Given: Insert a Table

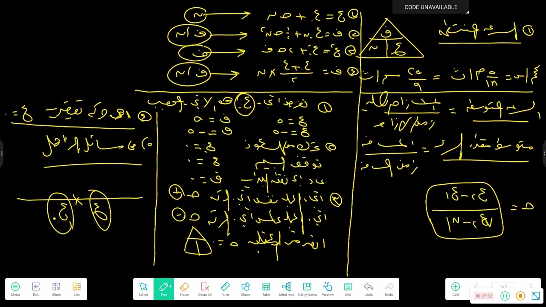Looking at the screenshot, I should [x=266, y=289].
